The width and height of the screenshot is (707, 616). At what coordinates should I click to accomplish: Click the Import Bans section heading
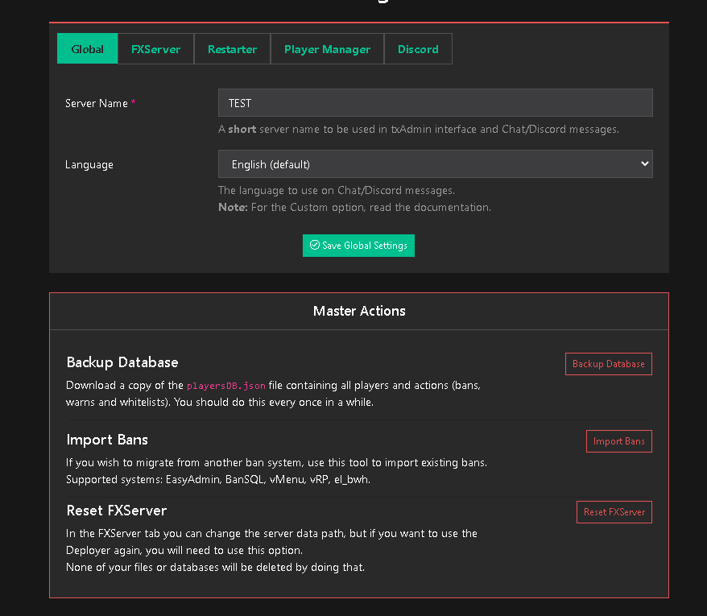click(x=107, y=440)
